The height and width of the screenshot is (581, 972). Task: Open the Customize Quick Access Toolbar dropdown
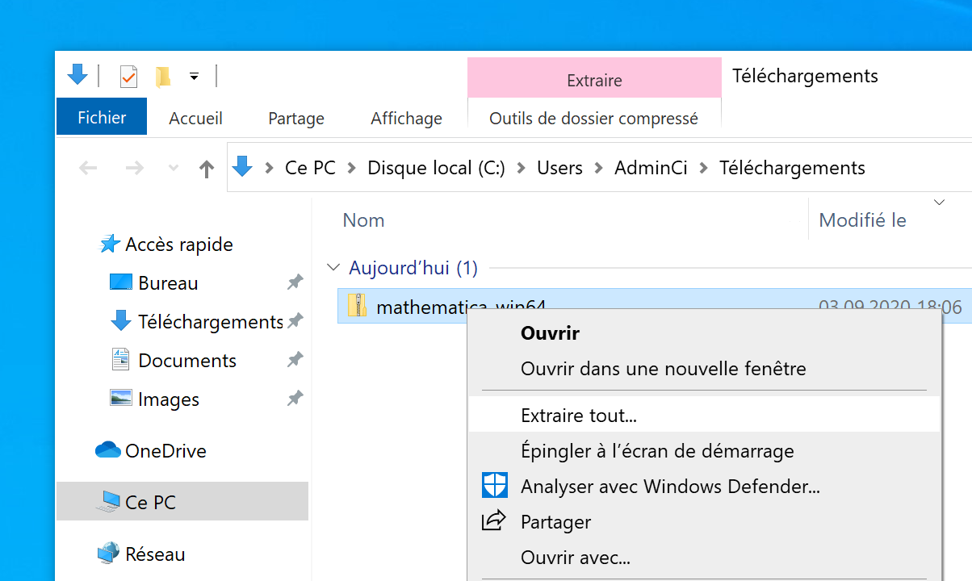coord(194,77)
